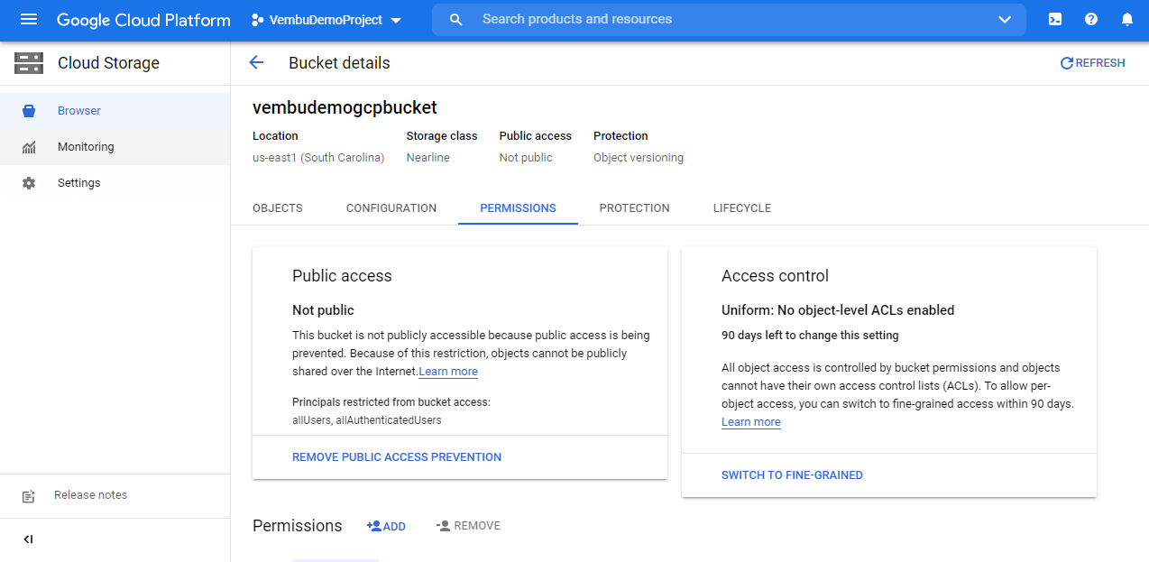
Task: Go back using the arrow icon
Action: (256, 62)
